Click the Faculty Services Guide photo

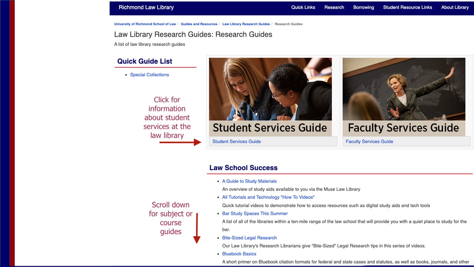point(404,97)
